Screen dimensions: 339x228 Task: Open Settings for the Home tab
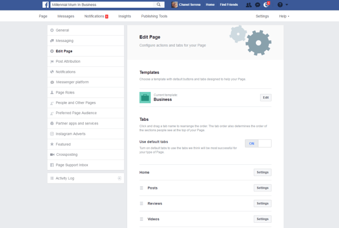click(263, 173)
